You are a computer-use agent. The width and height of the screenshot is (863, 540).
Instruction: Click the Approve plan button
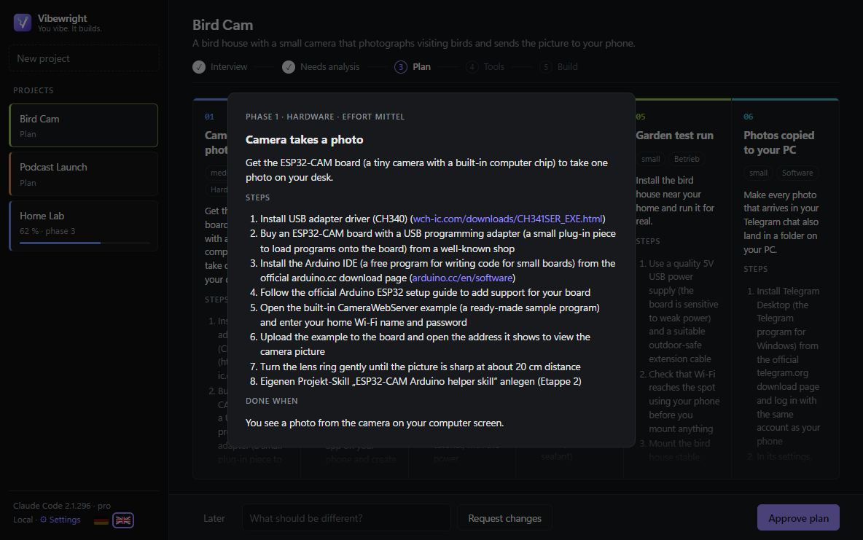pos(798,518)
